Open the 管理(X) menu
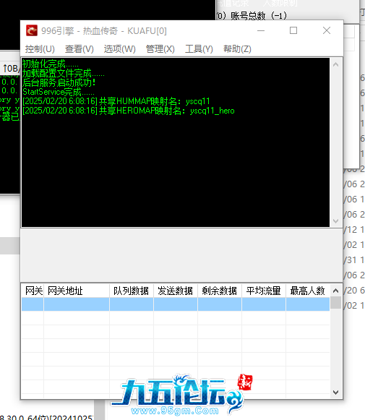The width and height of the screenshot is (365, 420). (x=160, y=49)
